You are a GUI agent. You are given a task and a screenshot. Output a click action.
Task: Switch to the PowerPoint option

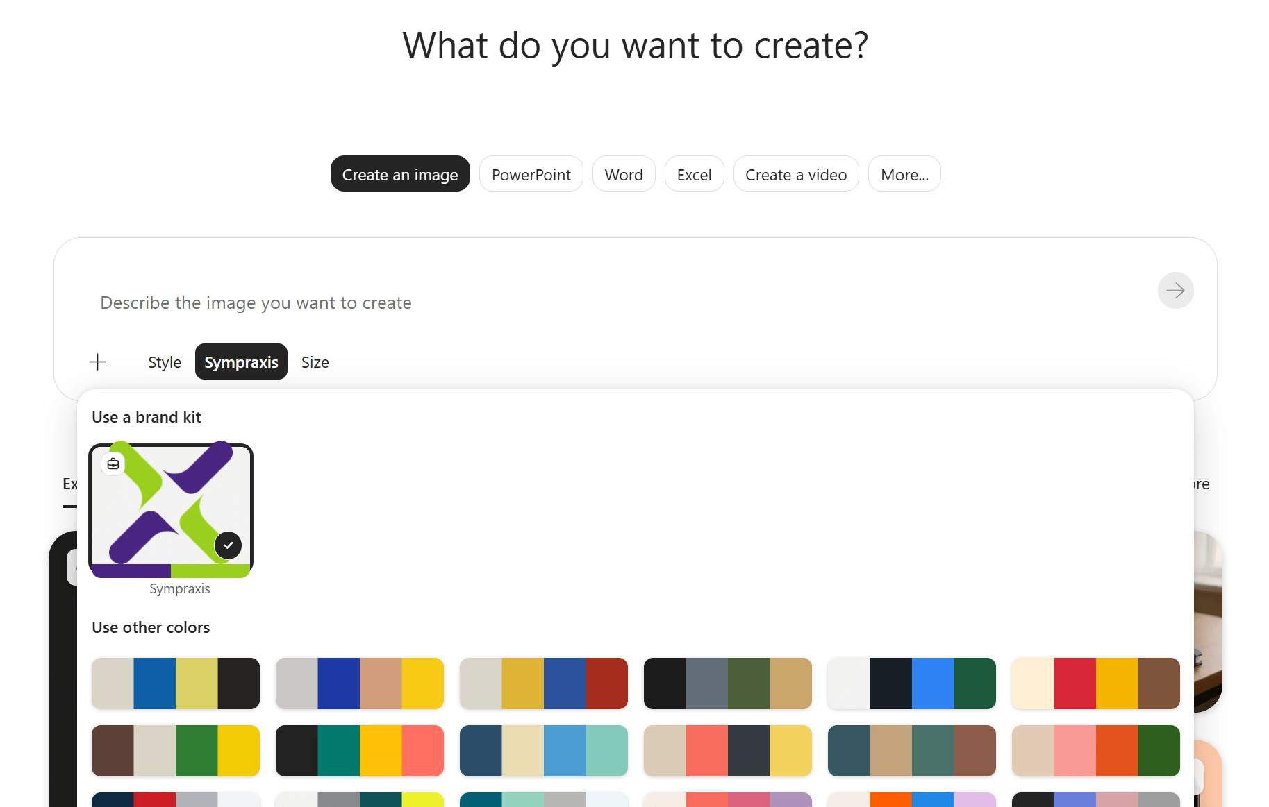pyautogui.click(x=531, y=174)
